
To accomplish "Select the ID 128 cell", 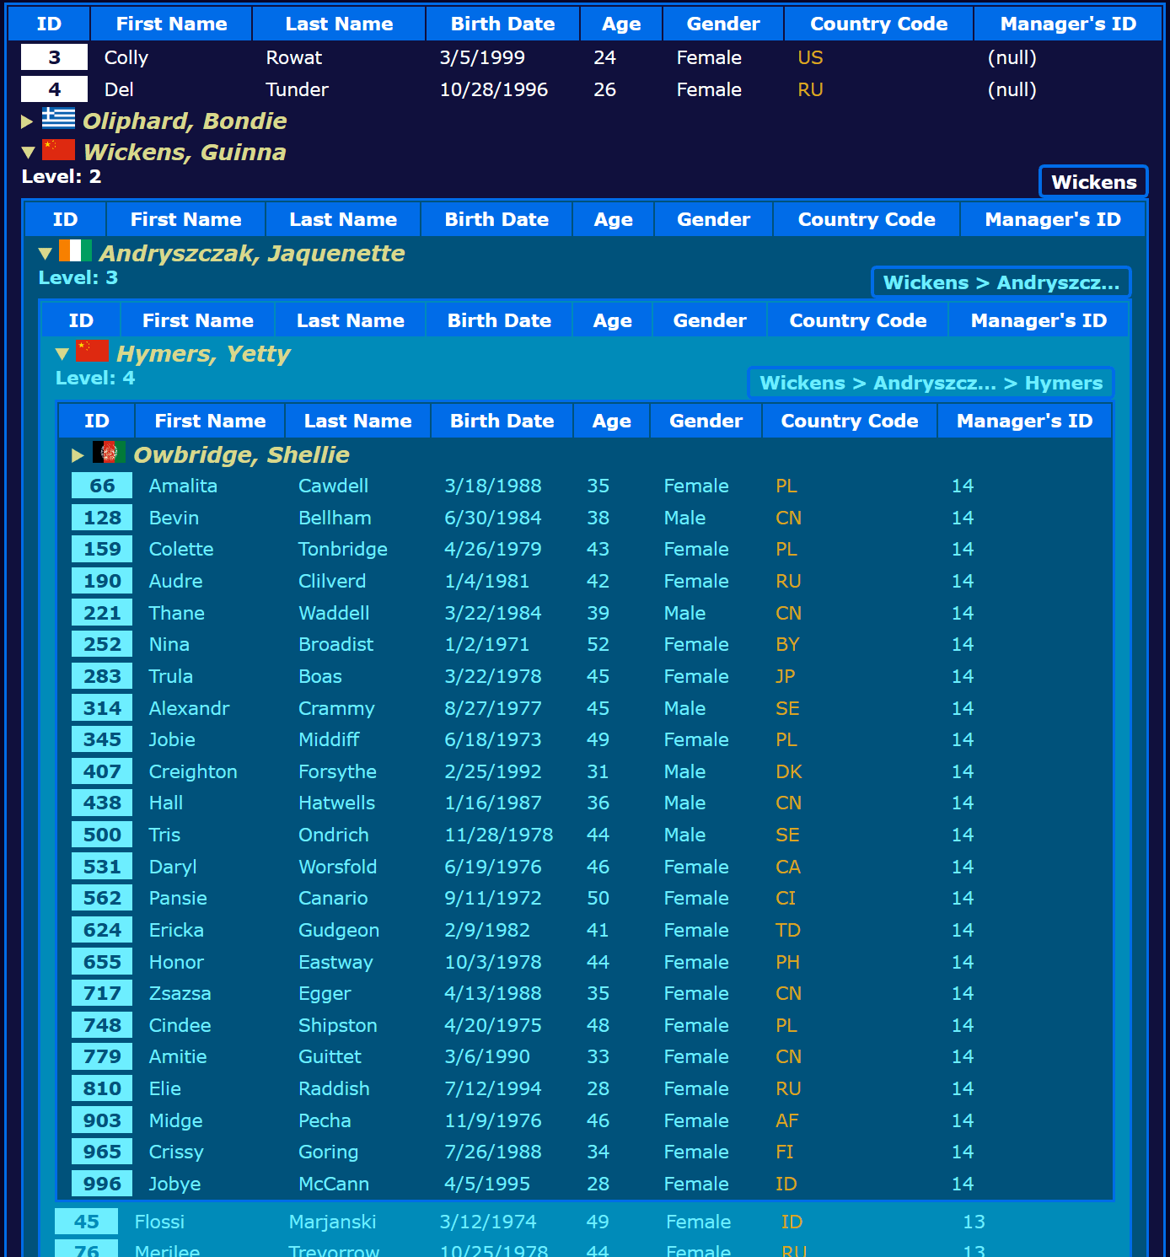I will point(102,518).
